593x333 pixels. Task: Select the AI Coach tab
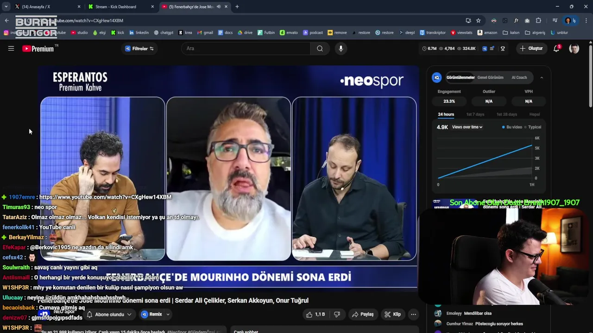tap(519, 78)
